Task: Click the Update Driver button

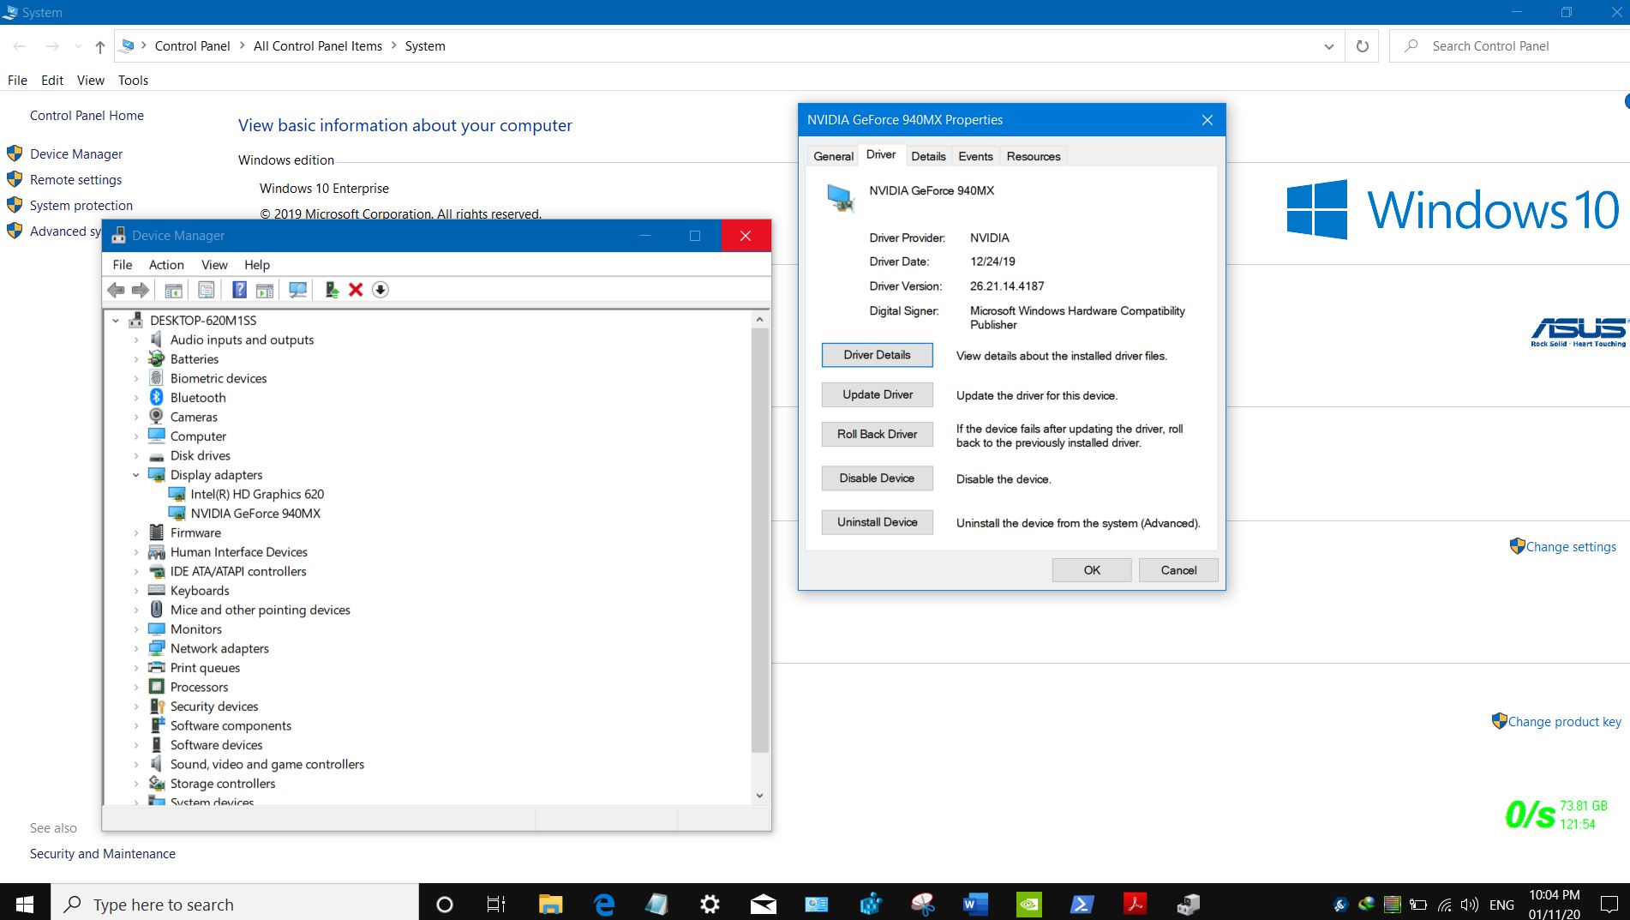Action: point(877,394)
